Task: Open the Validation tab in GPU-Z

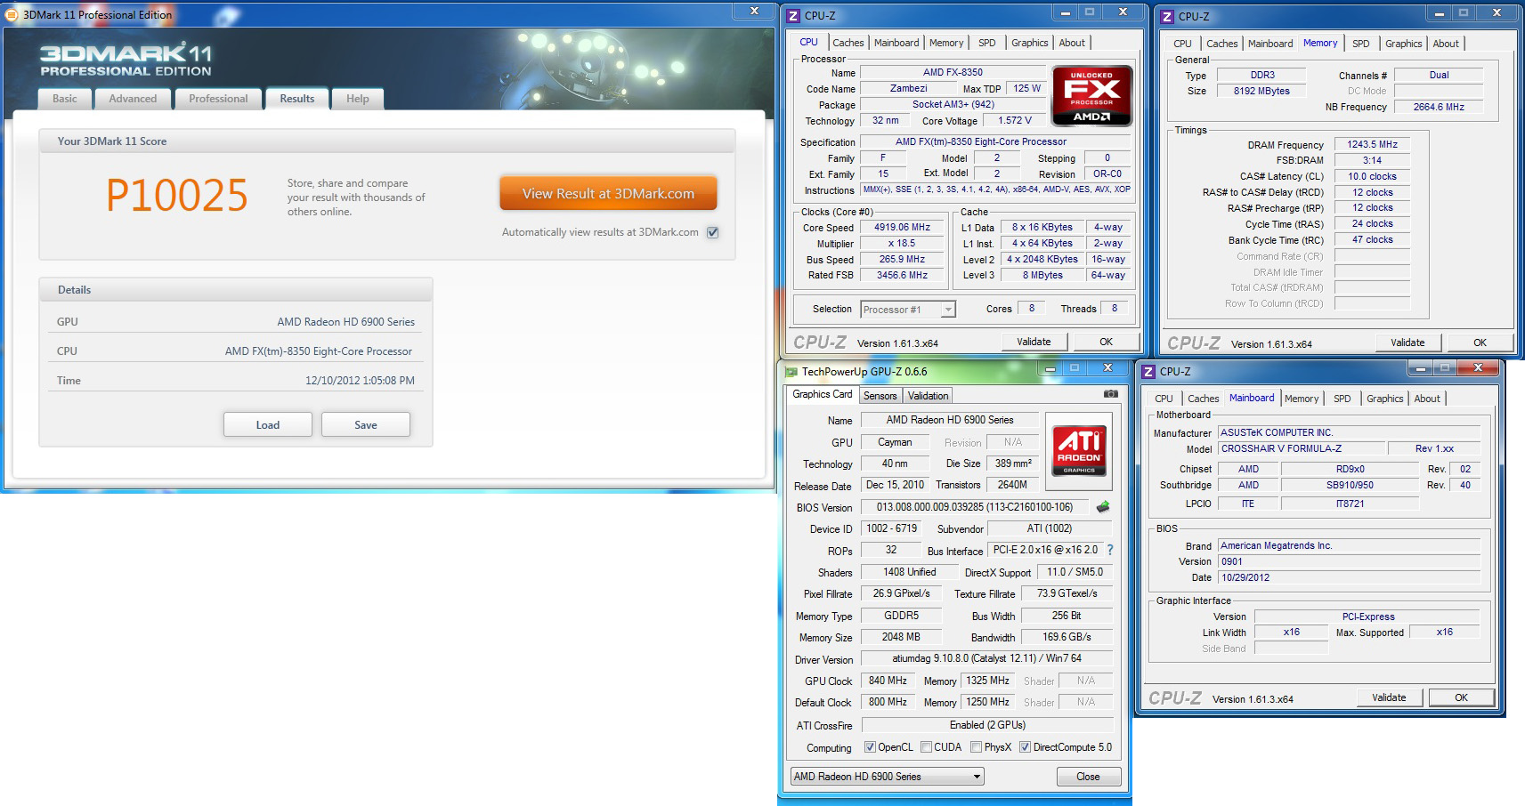Action: pos(929,396)
